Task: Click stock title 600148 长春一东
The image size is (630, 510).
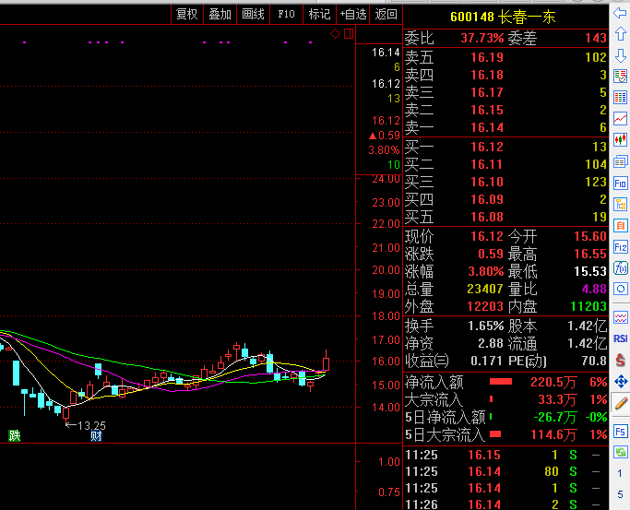Action: (503, 17)
